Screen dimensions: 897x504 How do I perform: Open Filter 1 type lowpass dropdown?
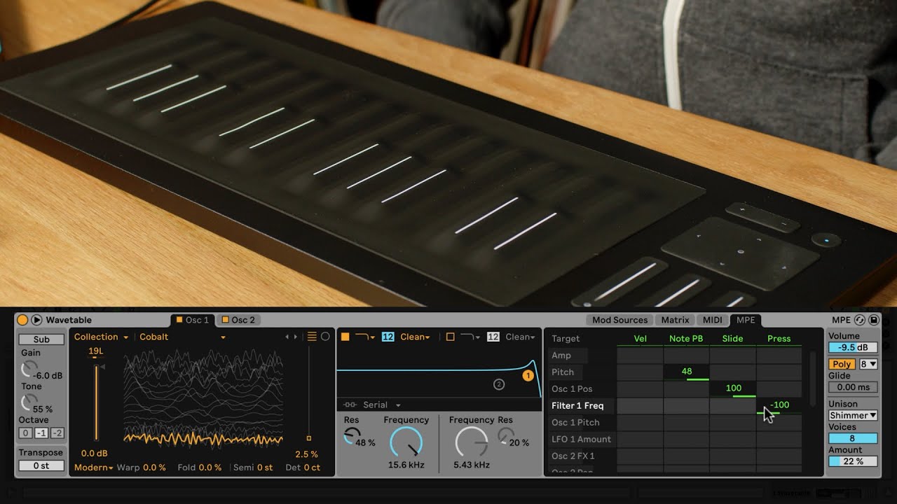tap(364, 337)
